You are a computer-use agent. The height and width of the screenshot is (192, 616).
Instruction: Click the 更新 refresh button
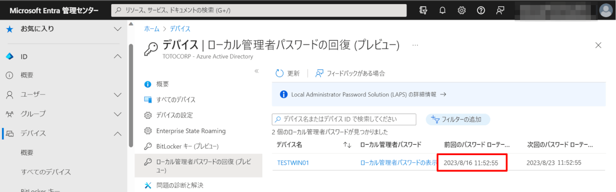[287, 73]
